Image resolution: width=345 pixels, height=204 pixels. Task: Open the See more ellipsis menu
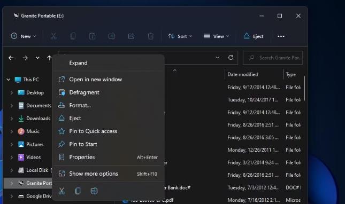click(x=281, y=36)
